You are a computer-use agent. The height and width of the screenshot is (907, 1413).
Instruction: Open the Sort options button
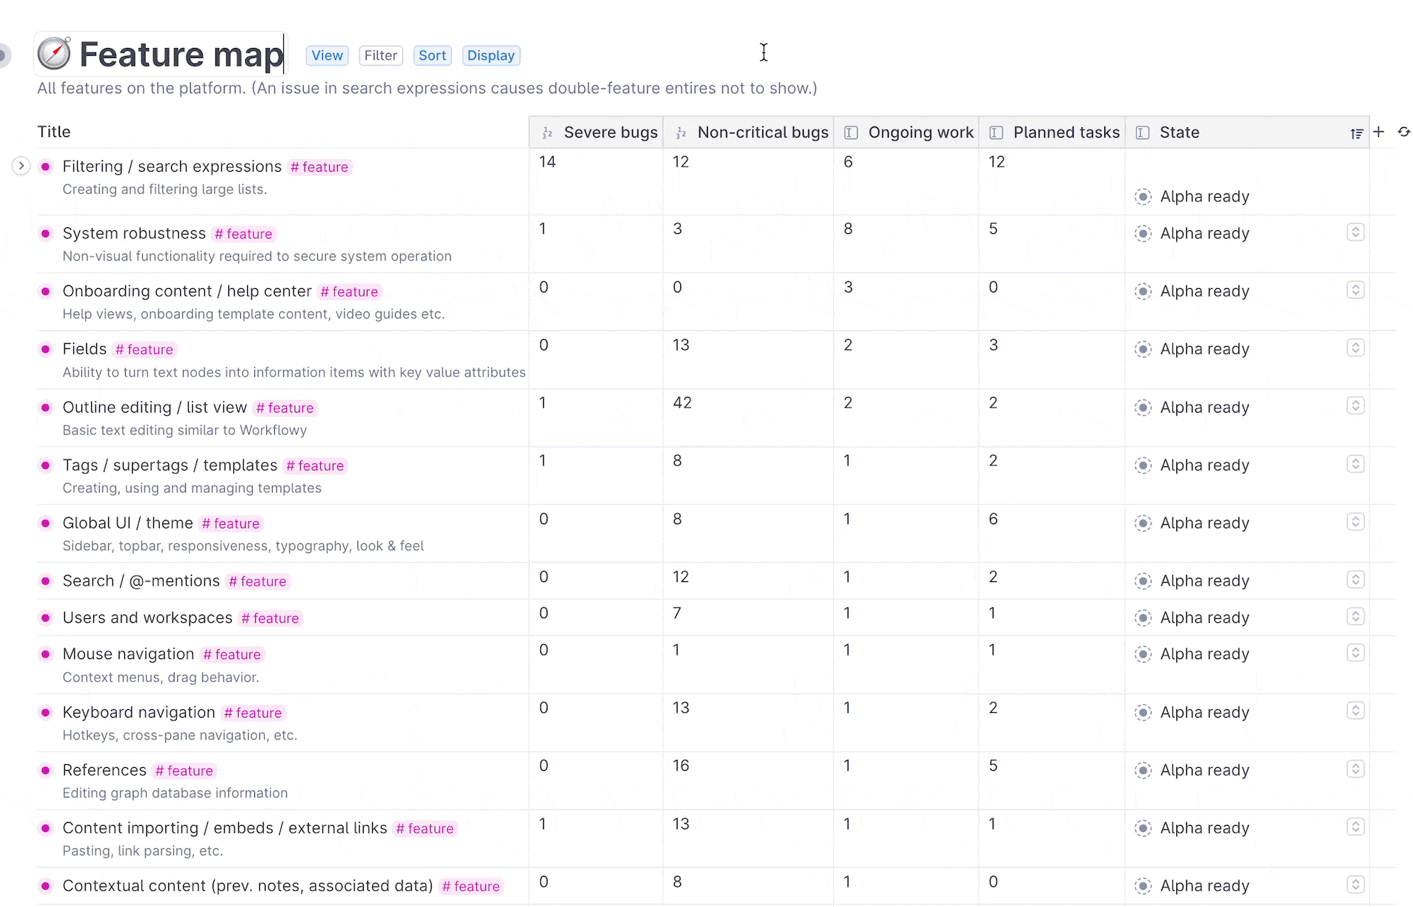(x=432, y=55)
